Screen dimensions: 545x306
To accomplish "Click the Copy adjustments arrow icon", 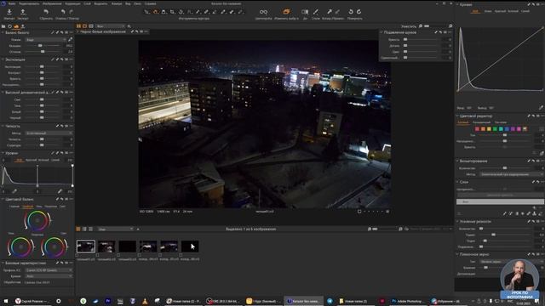I will point(330,12).
